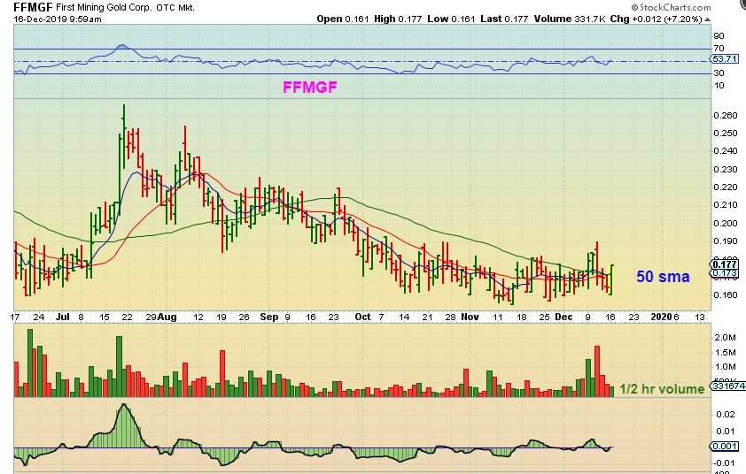Click the Jul label on date axis

click(62, 317)
